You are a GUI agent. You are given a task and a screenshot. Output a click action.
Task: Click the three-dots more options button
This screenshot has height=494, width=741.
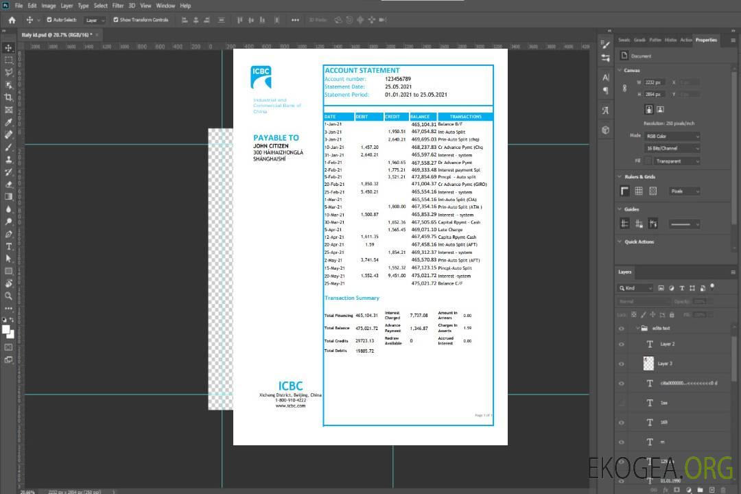(x=295, y=20)
